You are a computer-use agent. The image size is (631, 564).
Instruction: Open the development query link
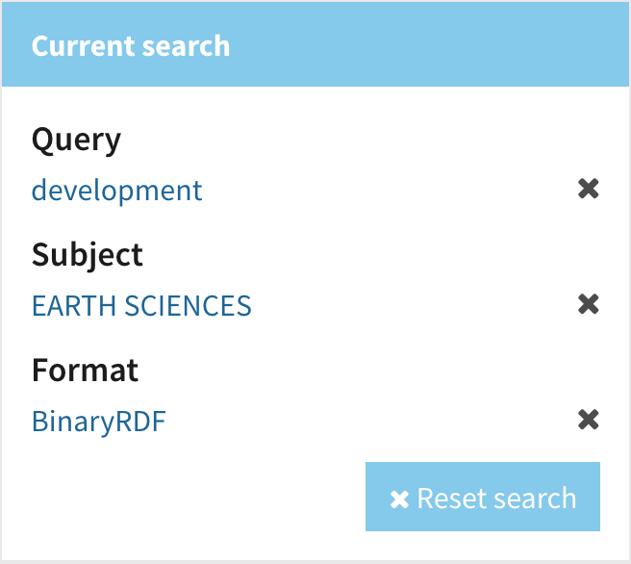[x=117, y=190]
